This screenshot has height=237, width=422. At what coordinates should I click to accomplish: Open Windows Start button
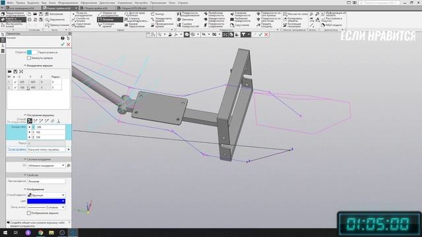click(5, 232)
